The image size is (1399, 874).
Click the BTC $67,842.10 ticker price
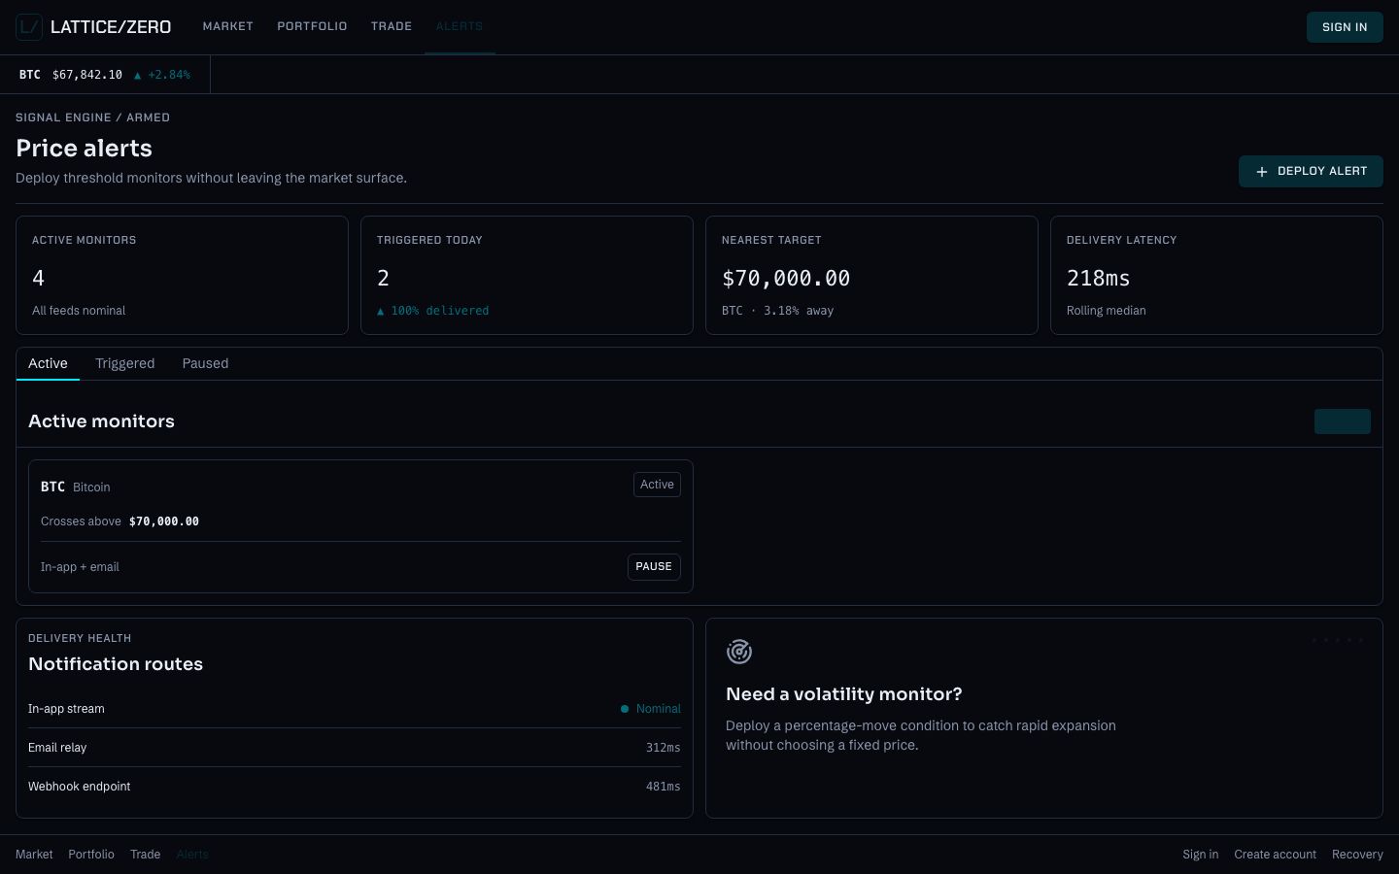coord(87,75)
